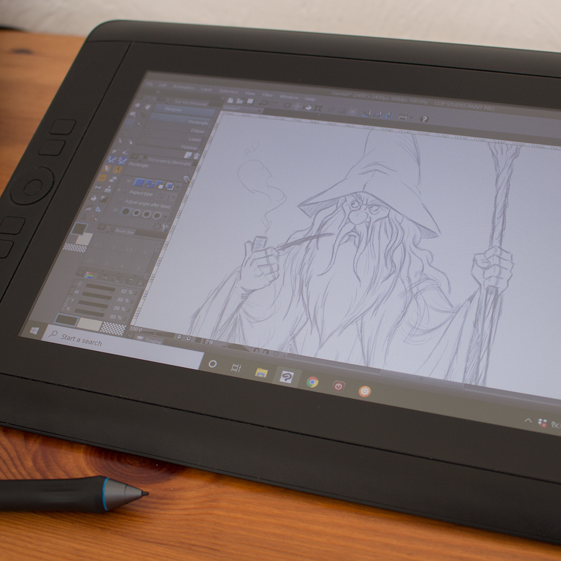This screenshot has width=561, height=561.
Task: Select first anti-aliasing option (none)
Action: 126,211
